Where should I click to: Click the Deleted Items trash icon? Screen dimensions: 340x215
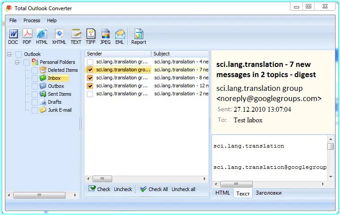43,70
